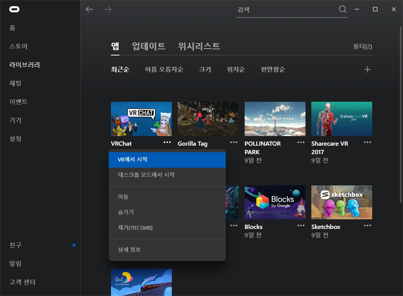This screenshot has height=296, width=403.
Task: Open Gorilla Tag three-dot options menu
Action: tap(234, 142)
